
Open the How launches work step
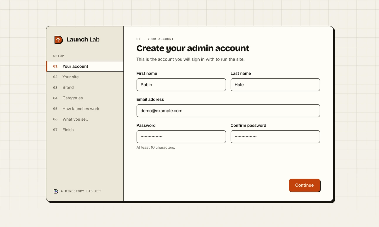click(x=85, y=109)
